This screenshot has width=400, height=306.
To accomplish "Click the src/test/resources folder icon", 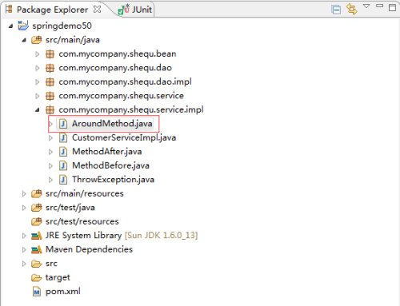I will pyautogui.click(x=37, y=221).
